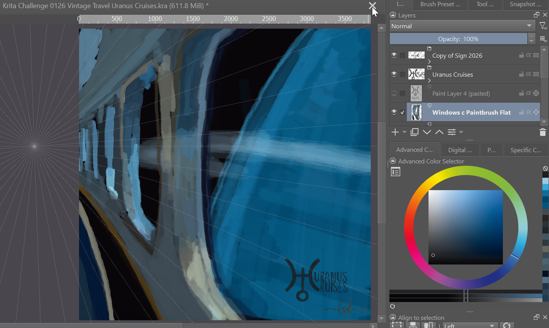This screenshot has height=328, width=549.
Task: Click the duplicate layer icon
Action: [x=415, y=132]
